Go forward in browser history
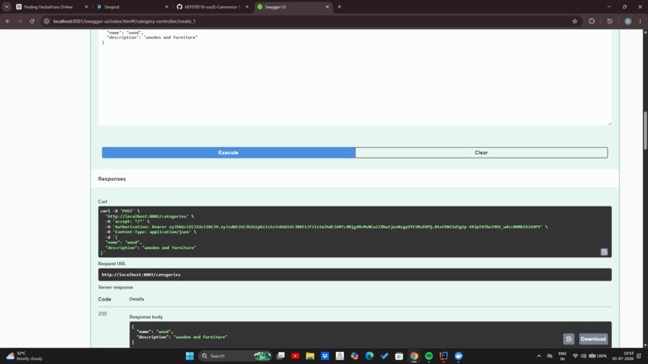 coord(20,21)
